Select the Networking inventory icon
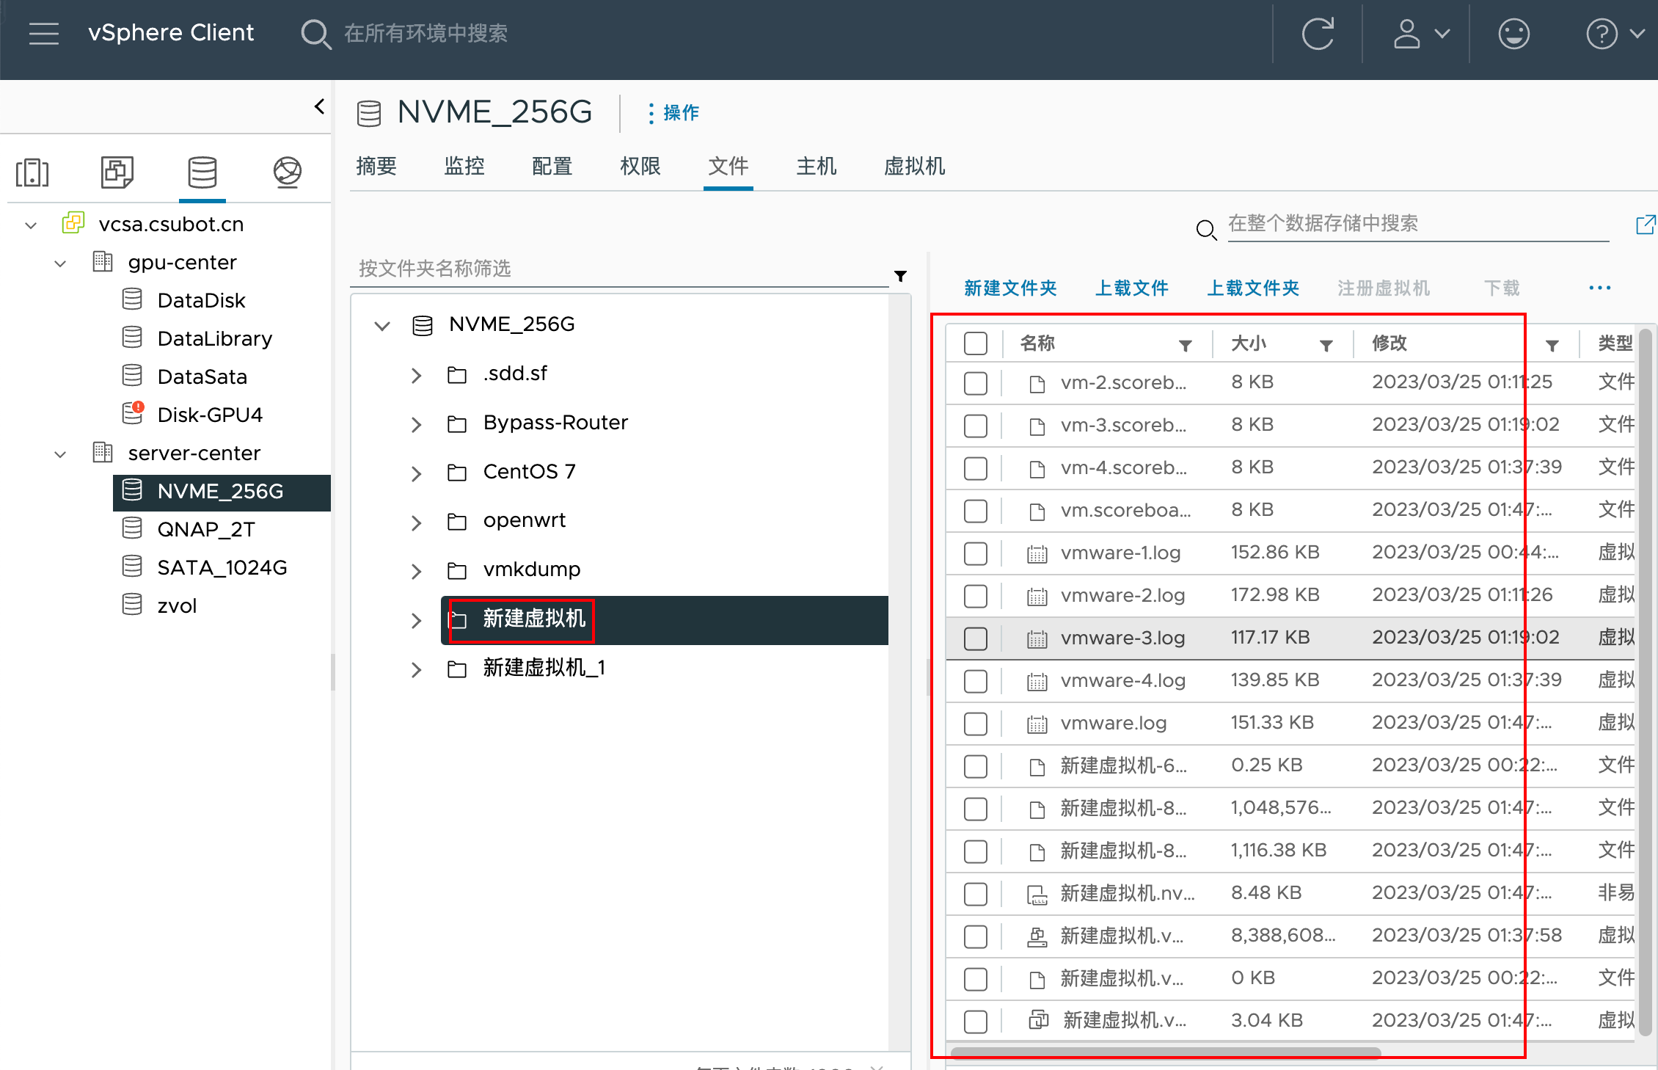The image size is (1658, 1070). pos(287,172)
